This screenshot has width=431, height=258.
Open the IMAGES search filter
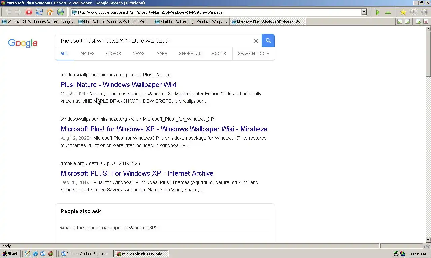87,54
